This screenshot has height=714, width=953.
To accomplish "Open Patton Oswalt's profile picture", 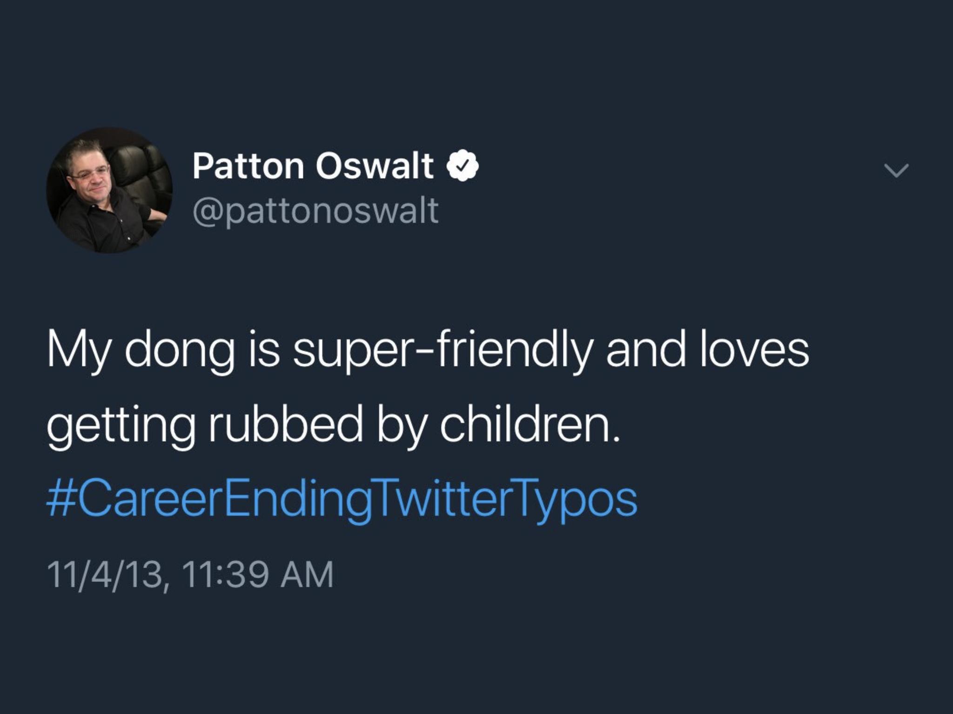I will (110, 190).
